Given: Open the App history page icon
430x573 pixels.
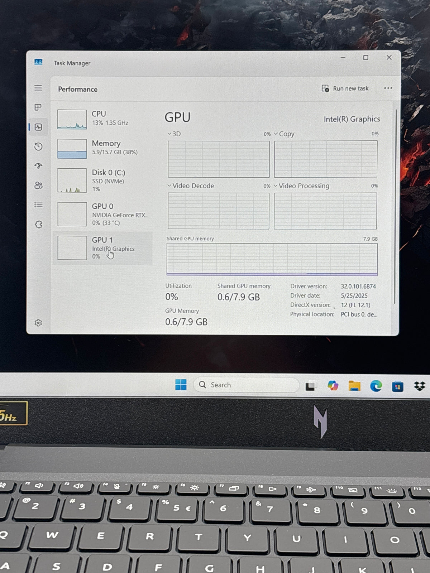Looking at the screenshot, I should point(38,146).
